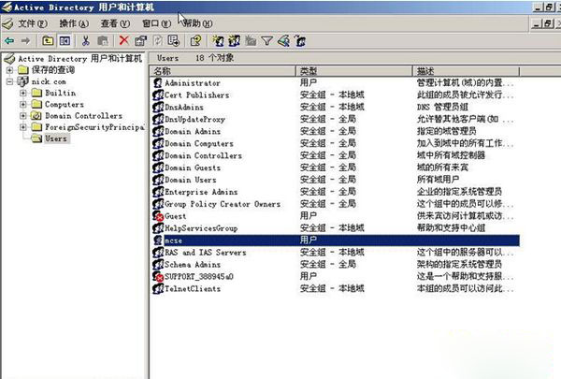Toggle the show/hide console tree icon
Image resolution: width=561 pixels, height=379 pixels.
coord(65,41)
